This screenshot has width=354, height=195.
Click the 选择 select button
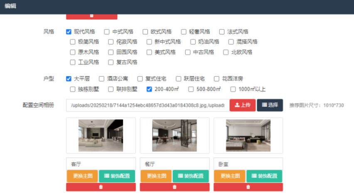[x=270, y=105]
